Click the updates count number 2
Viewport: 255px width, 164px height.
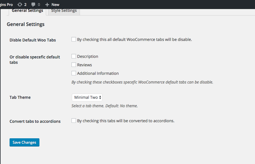25,5
